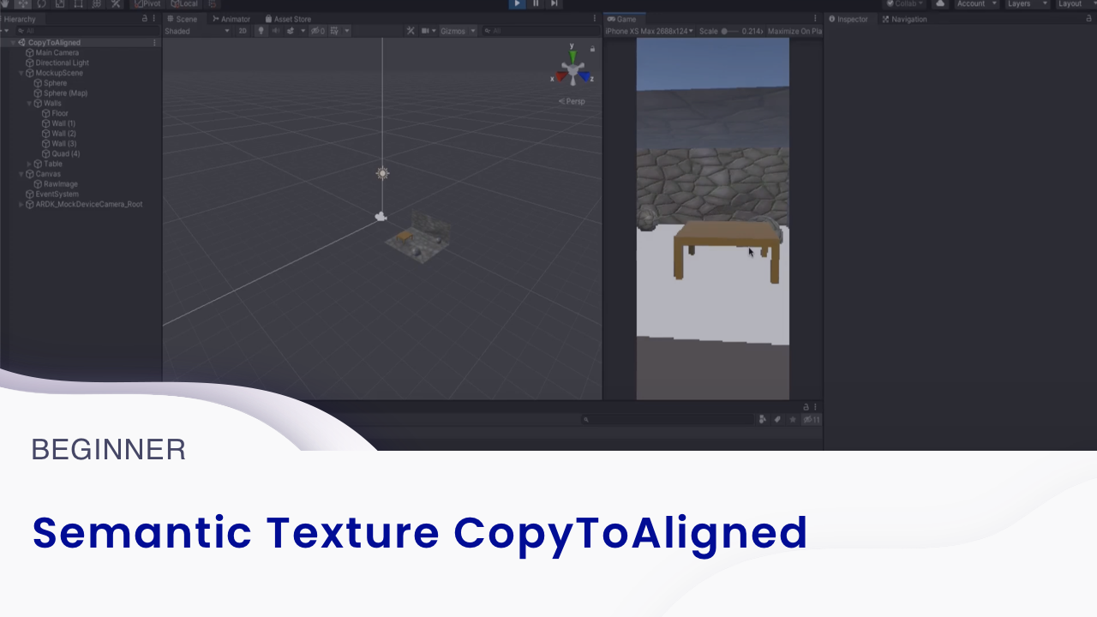Open the Scene panel three-dot menu
The width and height of the screenshot is (1097, 617).
point(595,18)
